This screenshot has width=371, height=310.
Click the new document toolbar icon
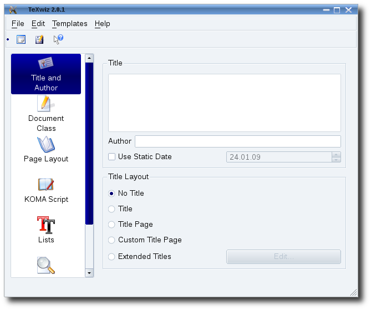pos(21,39)
